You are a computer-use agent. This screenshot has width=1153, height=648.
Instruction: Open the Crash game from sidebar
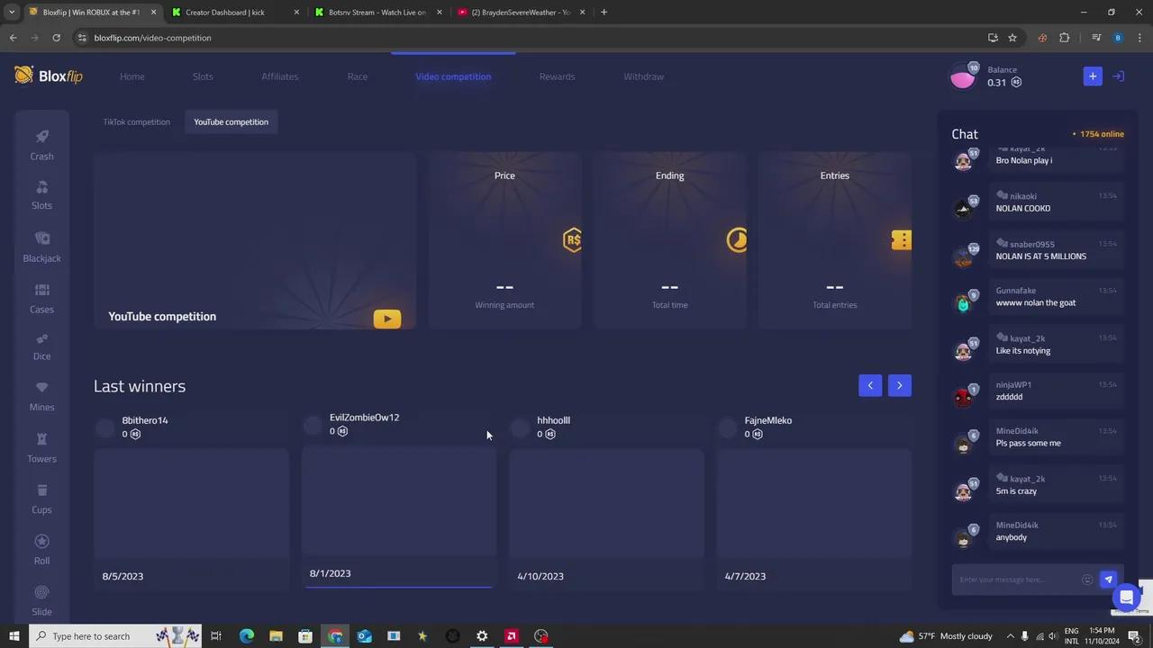click(41, 144)
